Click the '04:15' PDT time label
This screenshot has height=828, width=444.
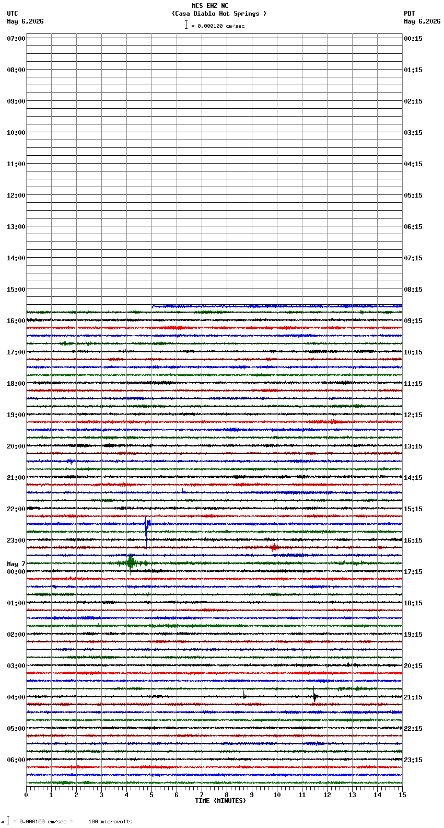click(413, 164)
